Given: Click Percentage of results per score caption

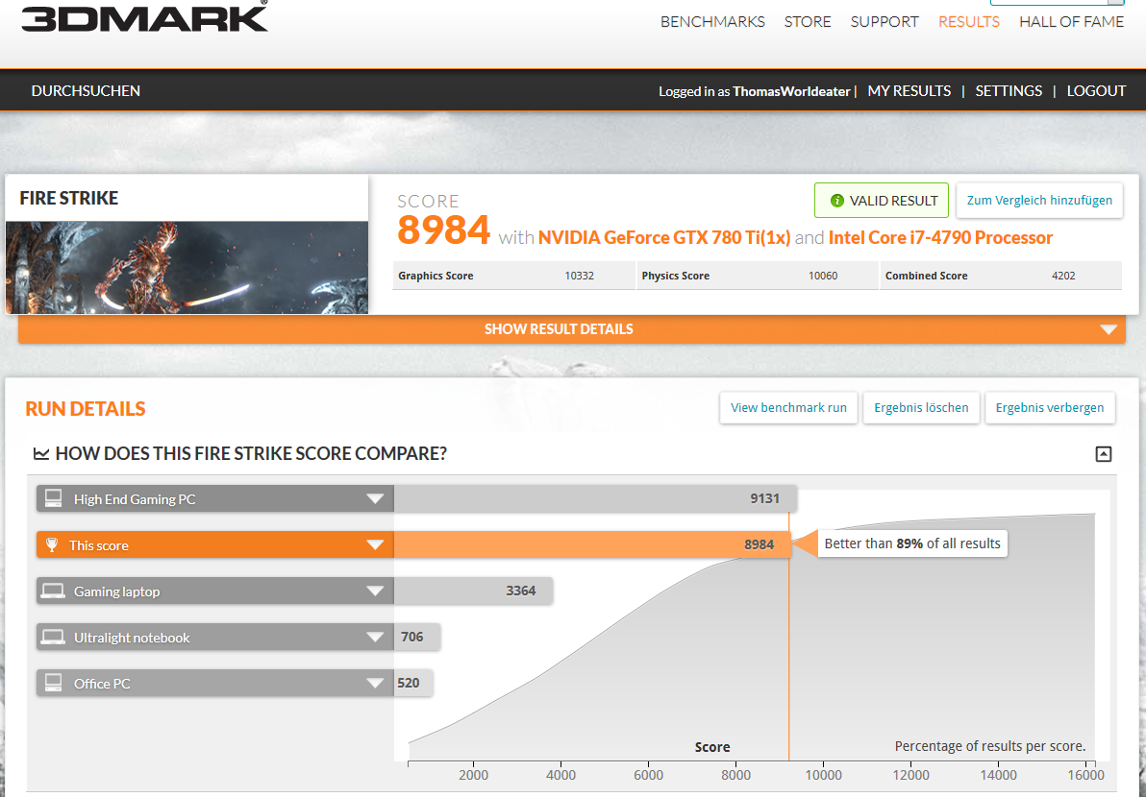Looking at the screenshot, I should (x=989, y=747).
